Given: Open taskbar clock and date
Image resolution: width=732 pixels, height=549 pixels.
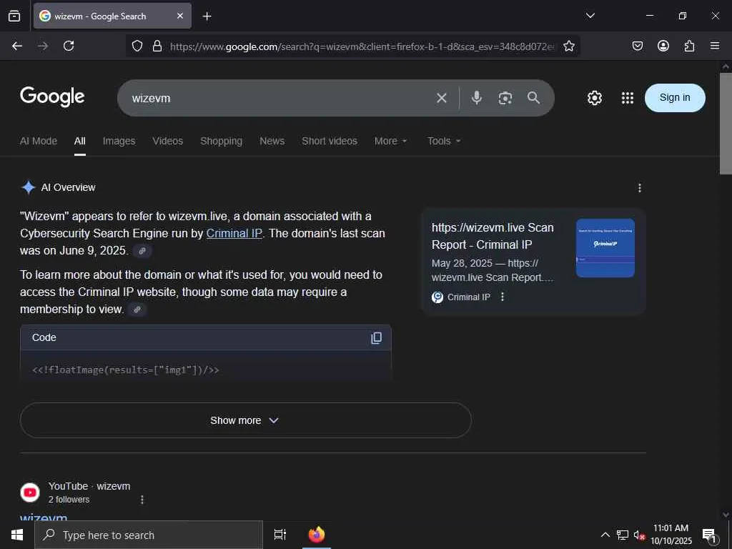Looking at the screenshot, I should click(x=671, y=535).
